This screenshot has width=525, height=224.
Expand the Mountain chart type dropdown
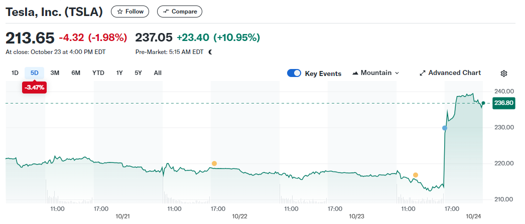click(x=376, y=73)
